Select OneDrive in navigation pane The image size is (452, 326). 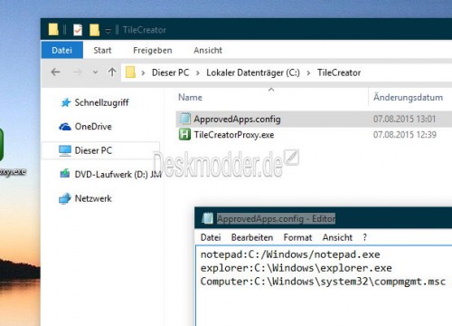coord(93,127)
